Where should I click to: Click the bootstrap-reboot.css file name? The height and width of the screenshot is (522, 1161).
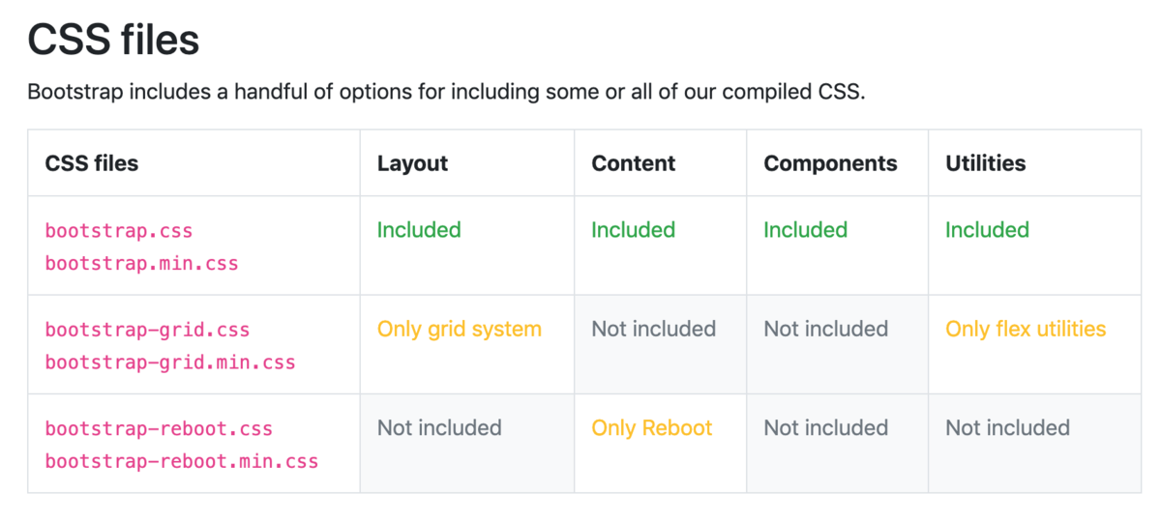pyautogui.click(x=159, y=428)
